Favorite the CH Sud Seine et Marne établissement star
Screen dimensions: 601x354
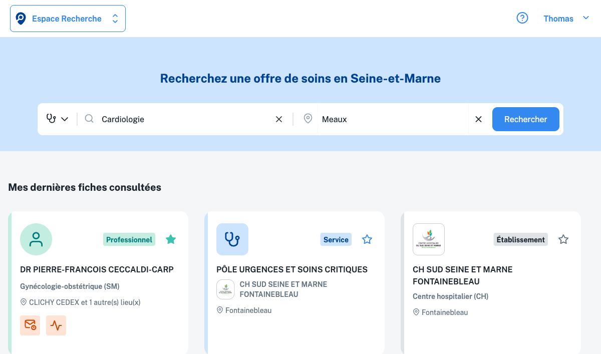(563, 239)
